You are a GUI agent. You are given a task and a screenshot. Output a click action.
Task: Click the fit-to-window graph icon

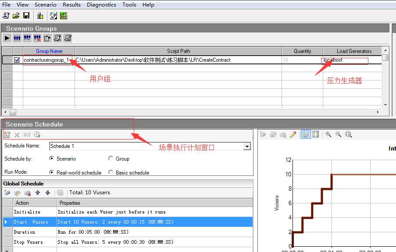(x=316, y=134)
